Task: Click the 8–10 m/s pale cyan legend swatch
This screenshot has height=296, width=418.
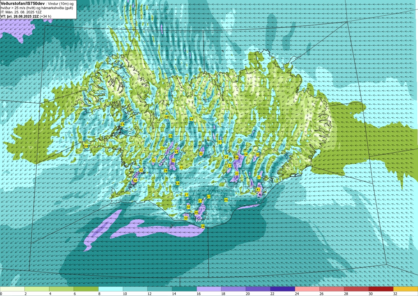Action: click(111, 289)
